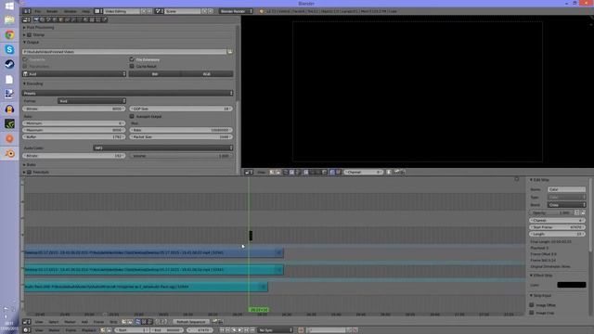The width and height of the screenshot is (594, 334).
Task: Click the Refresh Sequencer button
Action: [x=191, y=322]
